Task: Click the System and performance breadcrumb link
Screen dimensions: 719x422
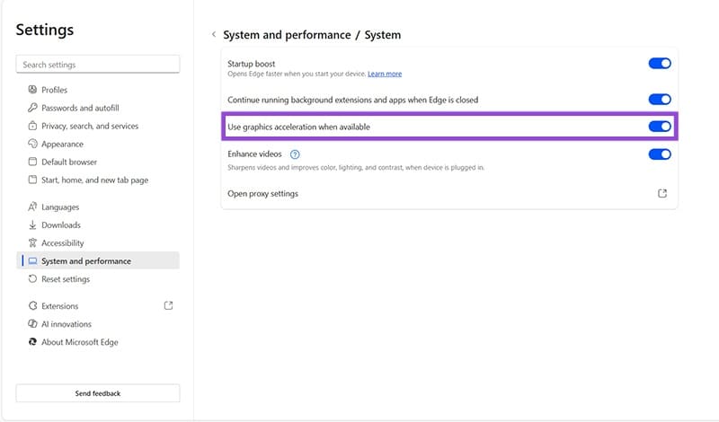Action: [x=287, y=35]
